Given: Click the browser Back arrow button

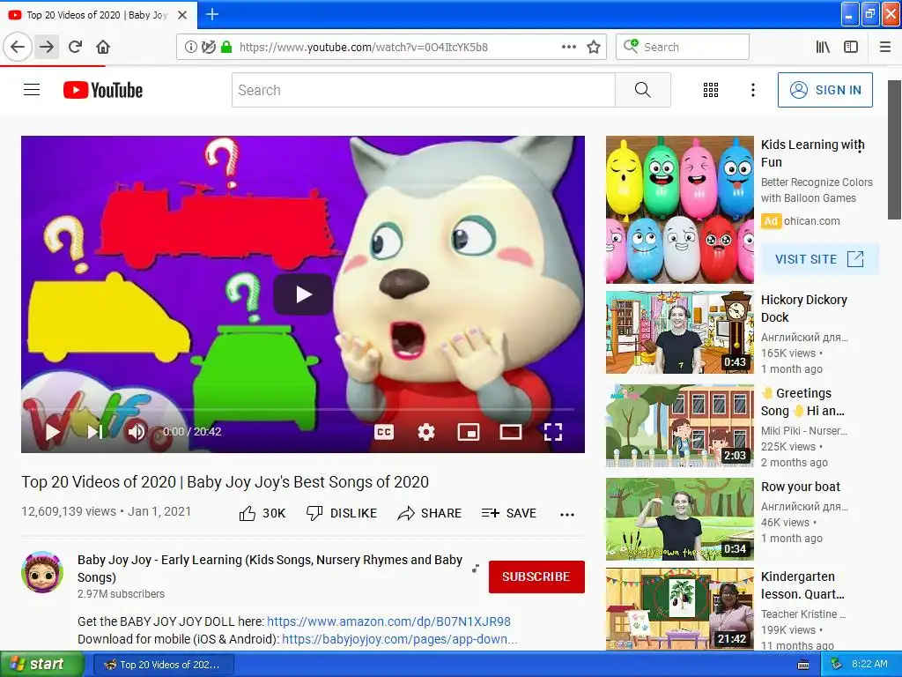Looking at the screenshot, I should [x=18, y=47].
